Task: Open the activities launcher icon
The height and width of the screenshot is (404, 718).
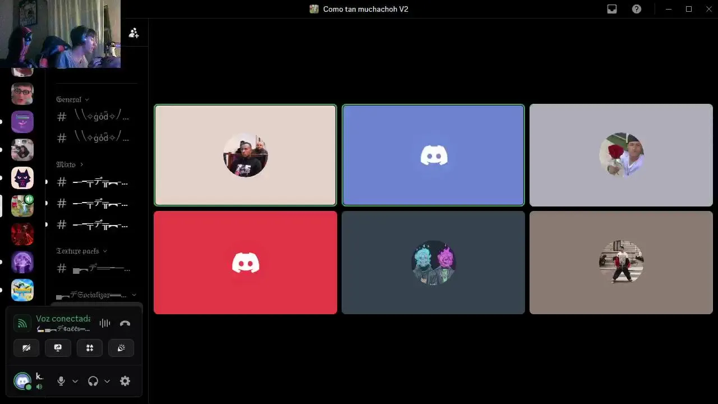Action: pos(90,348)
